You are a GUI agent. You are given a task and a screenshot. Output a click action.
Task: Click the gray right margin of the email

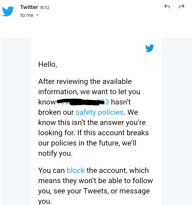coord(176,121)
